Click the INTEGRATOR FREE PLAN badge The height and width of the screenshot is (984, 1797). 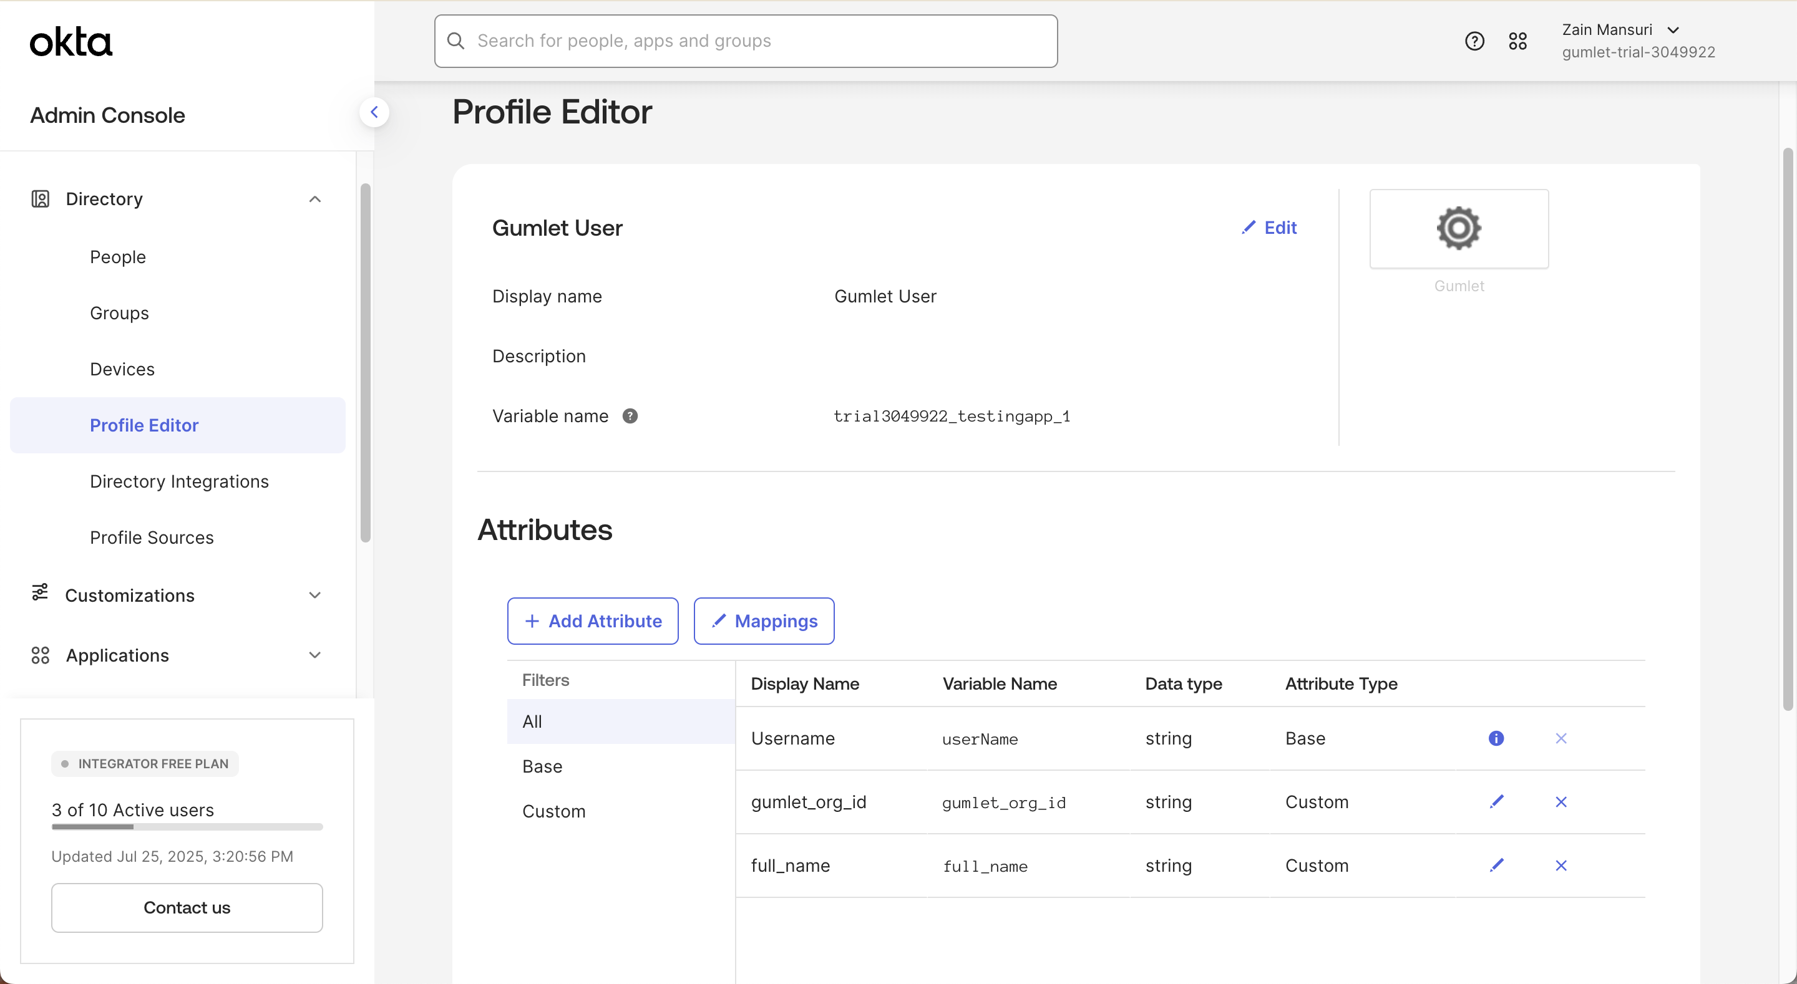(145, 764)
